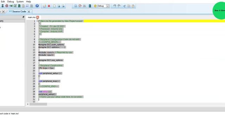Screen dimensions: 225x126
Task: Click the '#pragma GCC optimize' line
Action: [x=52, y=47]
